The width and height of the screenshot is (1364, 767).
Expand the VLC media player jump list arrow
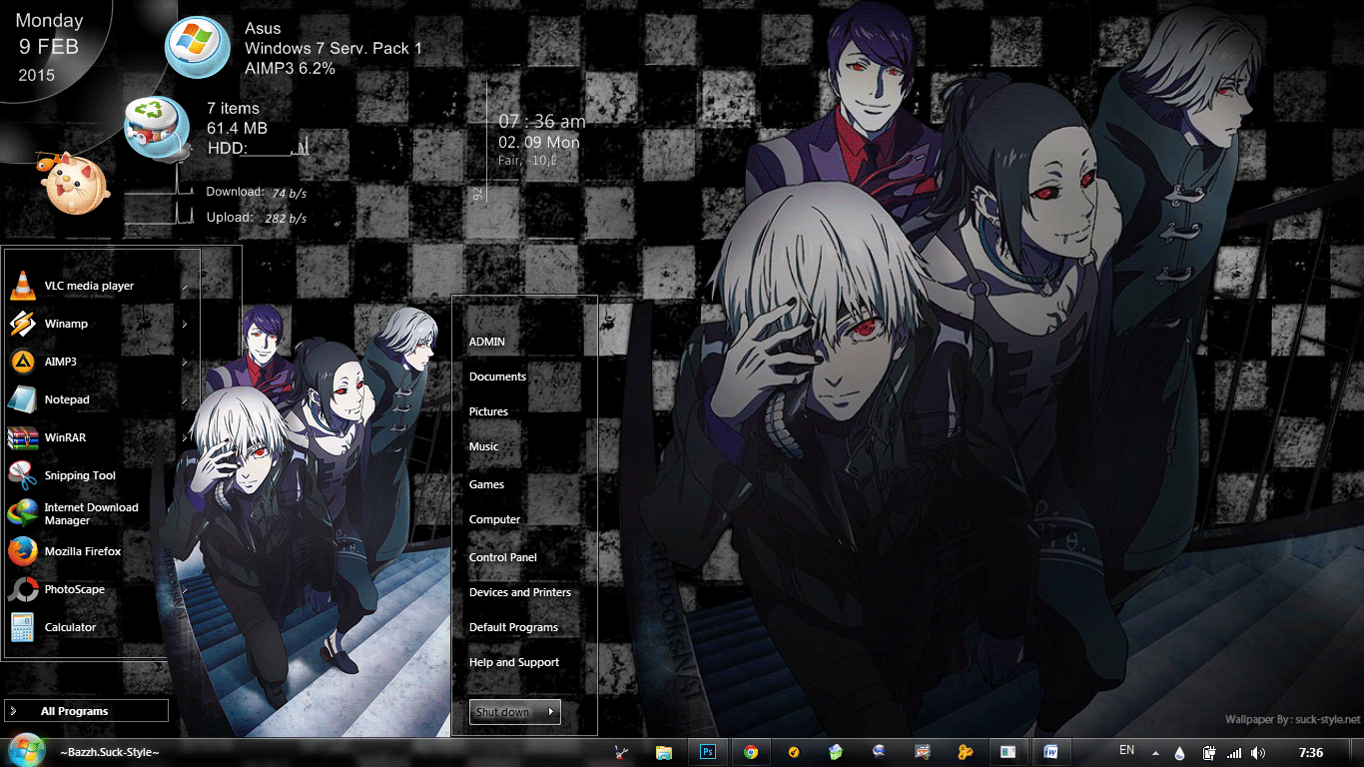click(x=185, y=287)
